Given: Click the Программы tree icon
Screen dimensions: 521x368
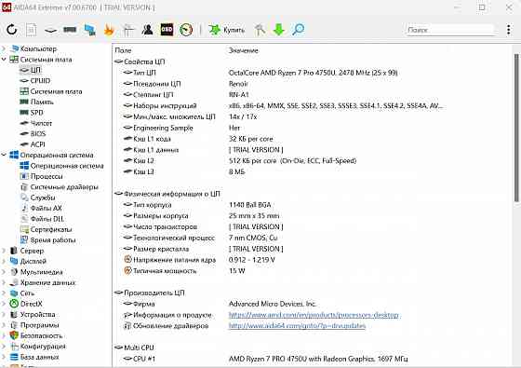Looking at the screenshot, I should 14,325.
